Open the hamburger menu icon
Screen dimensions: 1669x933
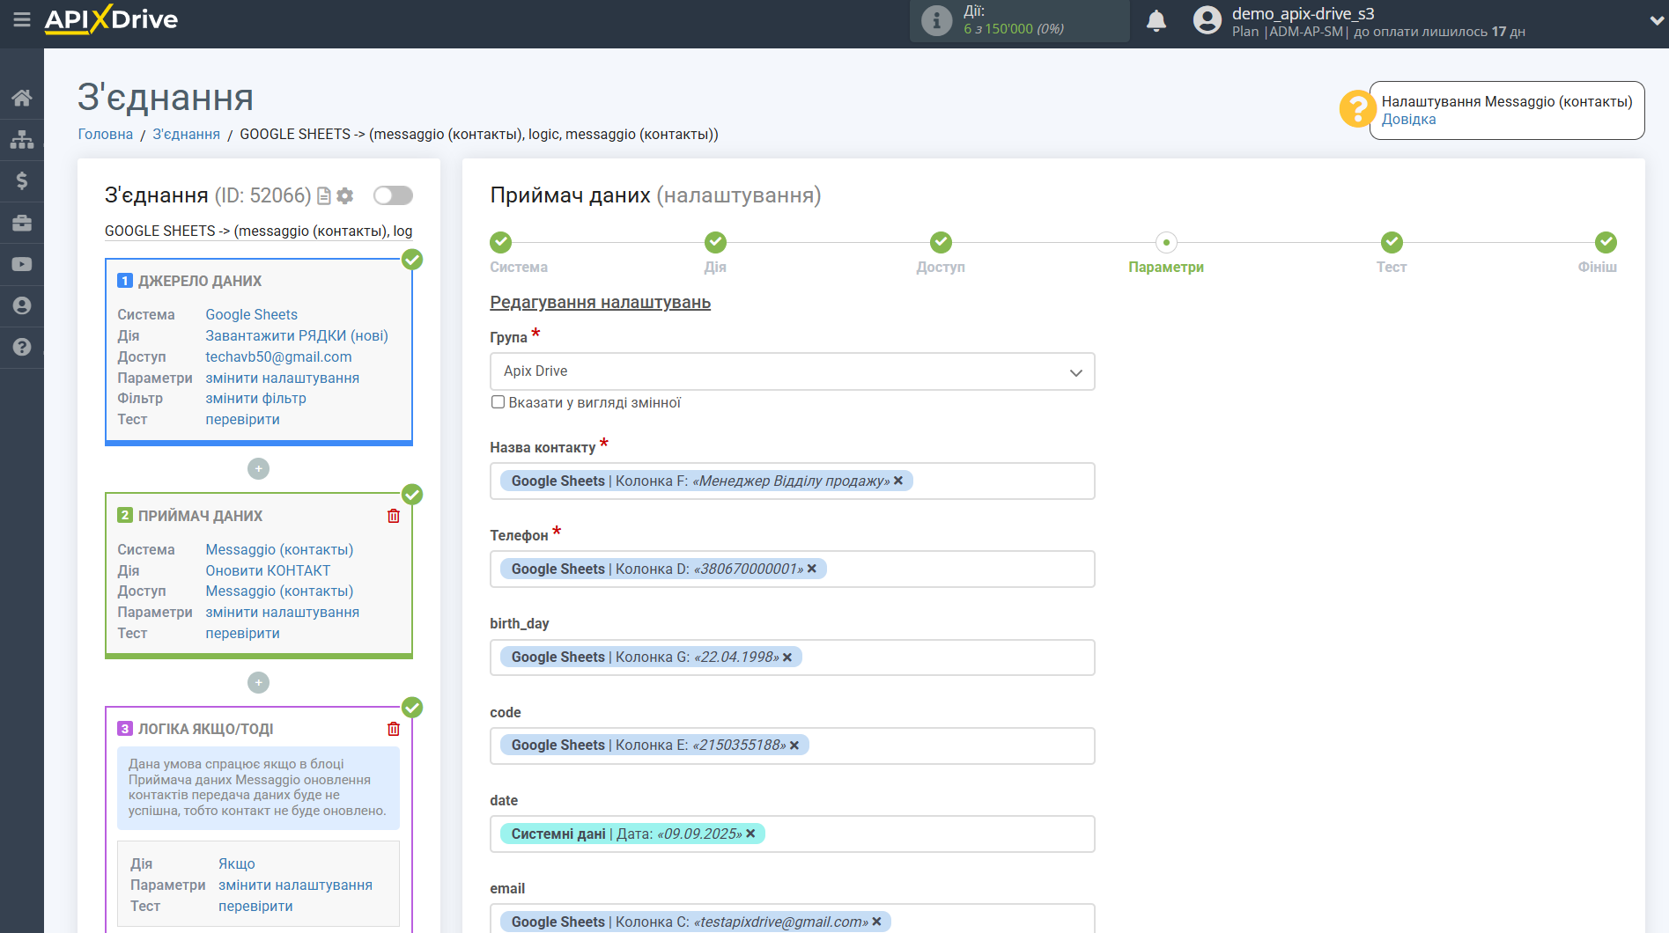point(22,19)
